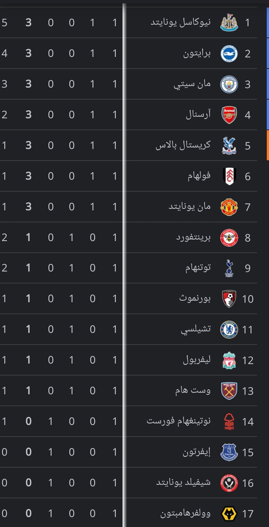Click the Chelsea lion badge
This screenshot has width=269, height=527.
point(229,330)
